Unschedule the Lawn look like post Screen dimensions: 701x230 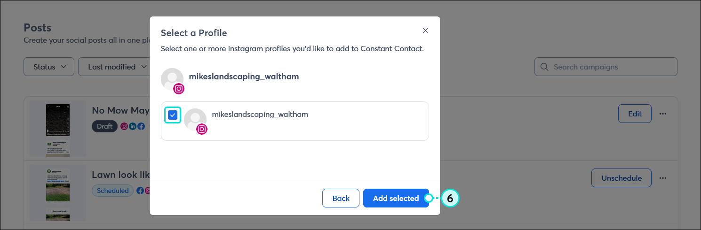[621, 178]
